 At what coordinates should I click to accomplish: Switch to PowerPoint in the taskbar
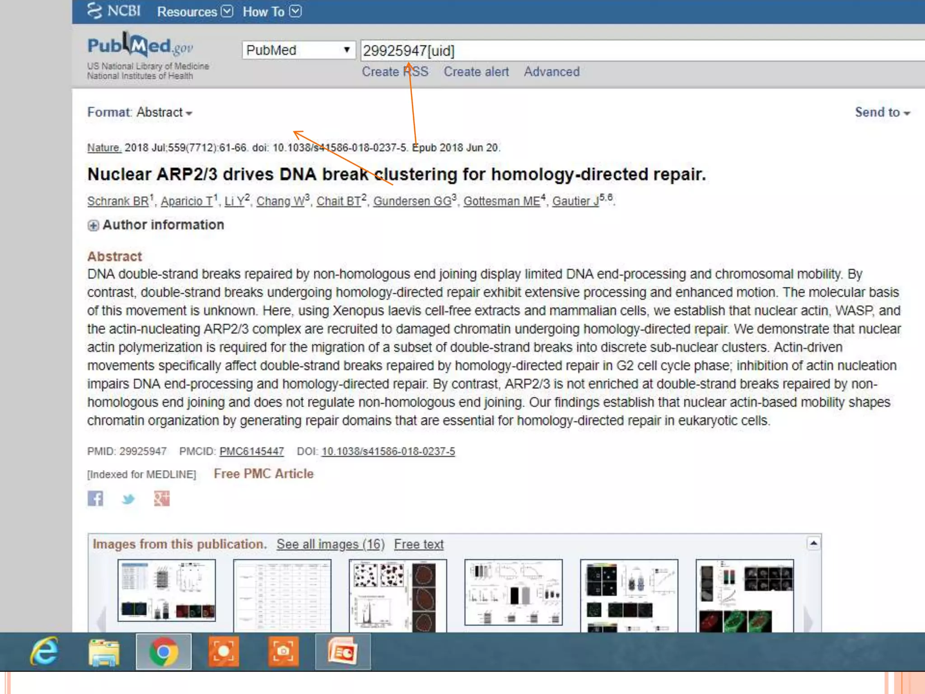coord(343,652)
